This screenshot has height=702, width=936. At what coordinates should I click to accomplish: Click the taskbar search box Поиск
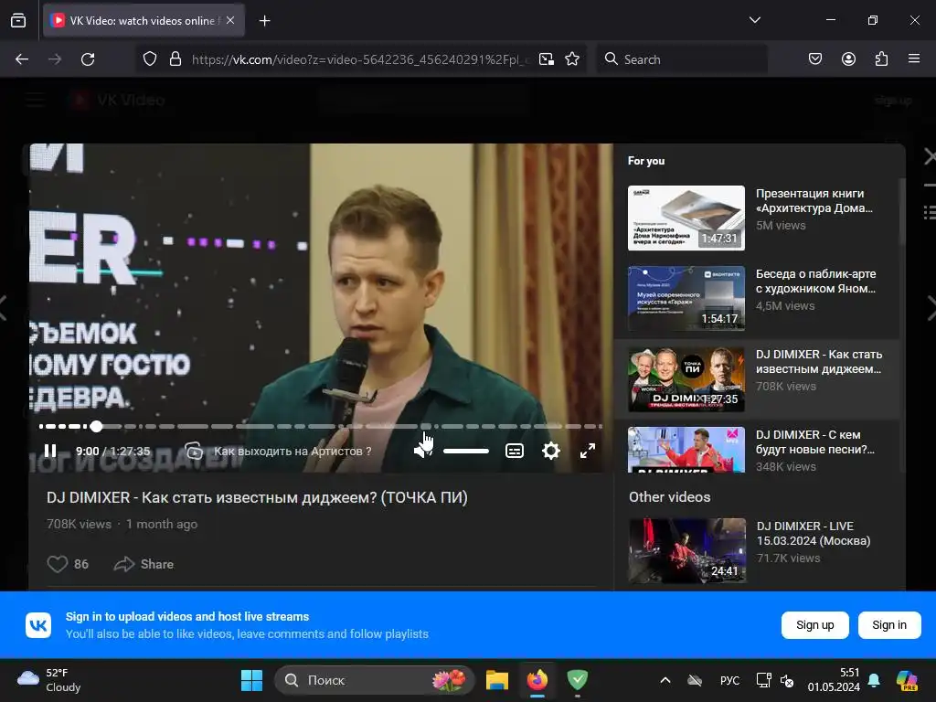point(374,680)
